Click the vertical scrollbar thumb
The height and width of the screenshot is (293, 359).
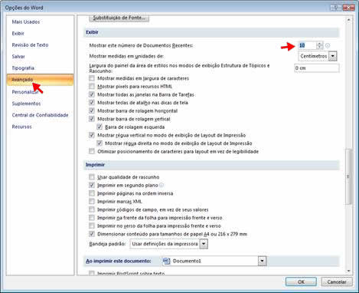point(348,176)
